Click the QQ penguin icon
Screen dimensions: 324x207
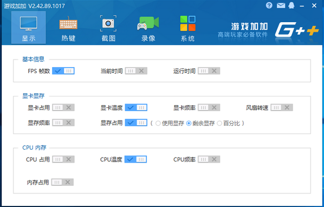click(291, 5)
